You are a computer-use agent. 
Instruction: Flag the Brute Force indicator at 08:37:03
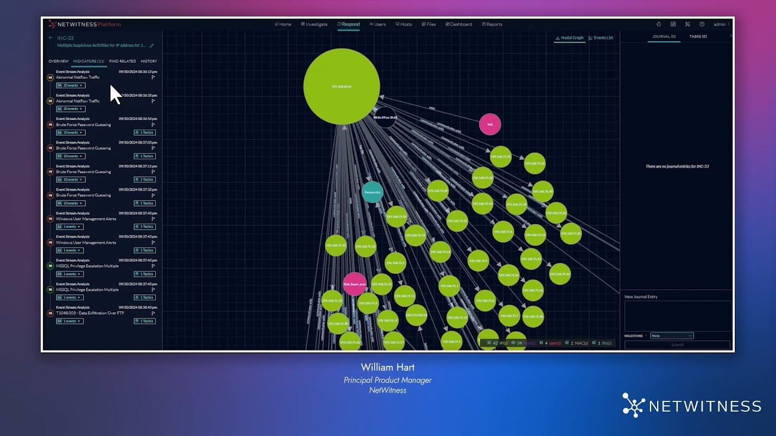point(153,148)
